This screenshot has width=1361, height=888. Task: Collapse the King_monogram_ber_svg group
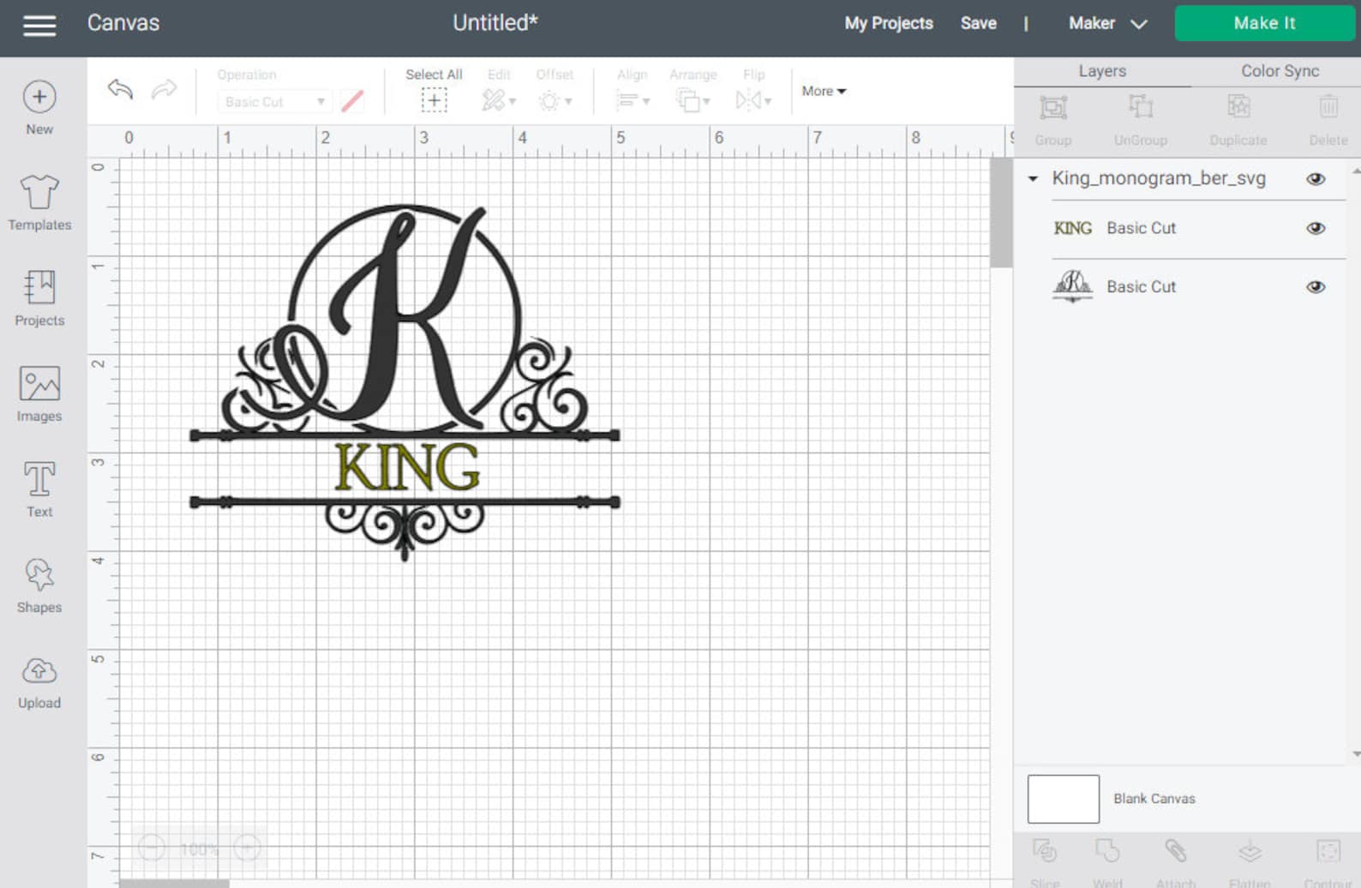point(1033,178)
